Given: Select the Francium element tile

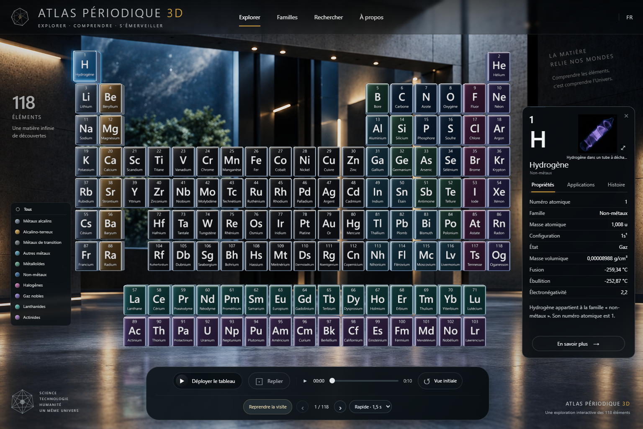Looking at the screenshot, I should (x=86, y=256).
